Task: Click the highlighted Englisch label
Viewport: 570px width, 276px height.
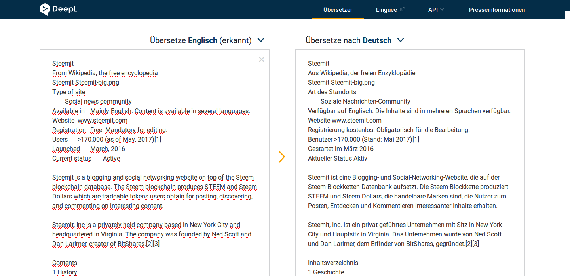Action: (x=202, y=40)
